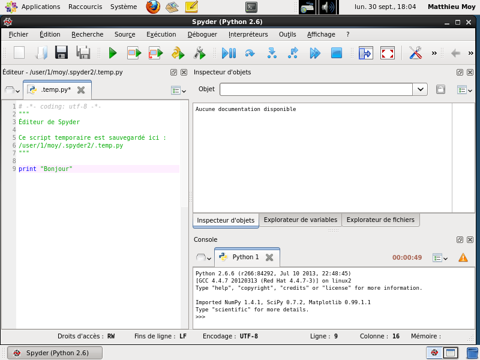This screenshot has width=480, height=360.
Task: Open the editor options menu dropdown
Action: point(178,91)
